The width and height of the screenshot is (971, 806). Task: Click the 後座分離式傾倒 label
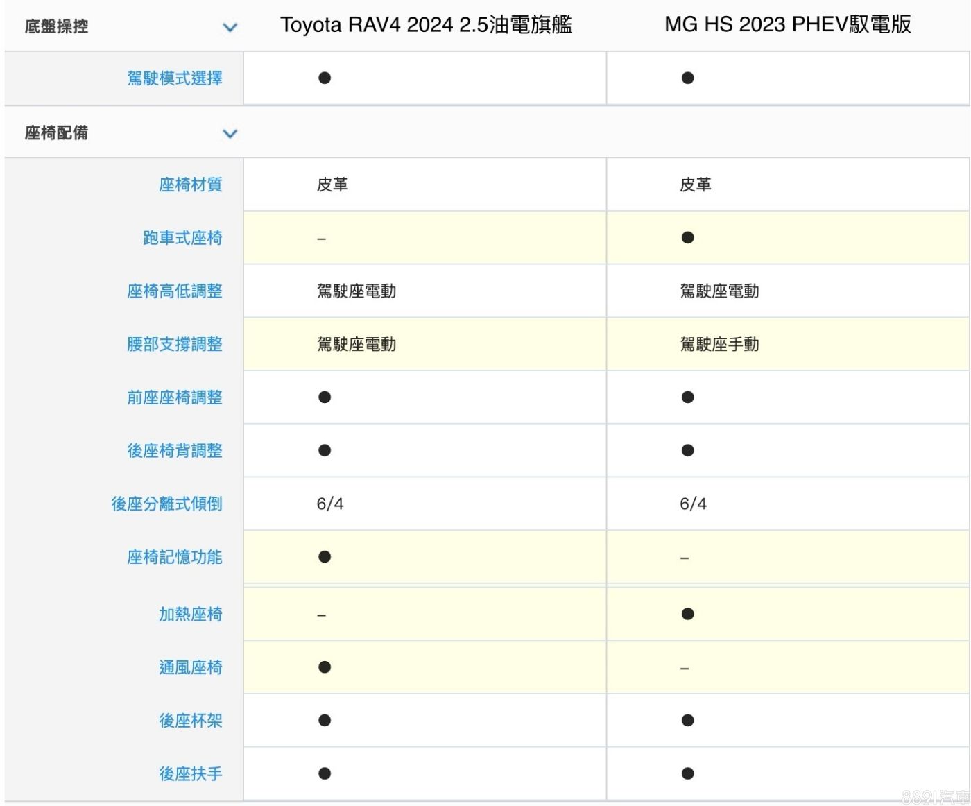point(166,504)
